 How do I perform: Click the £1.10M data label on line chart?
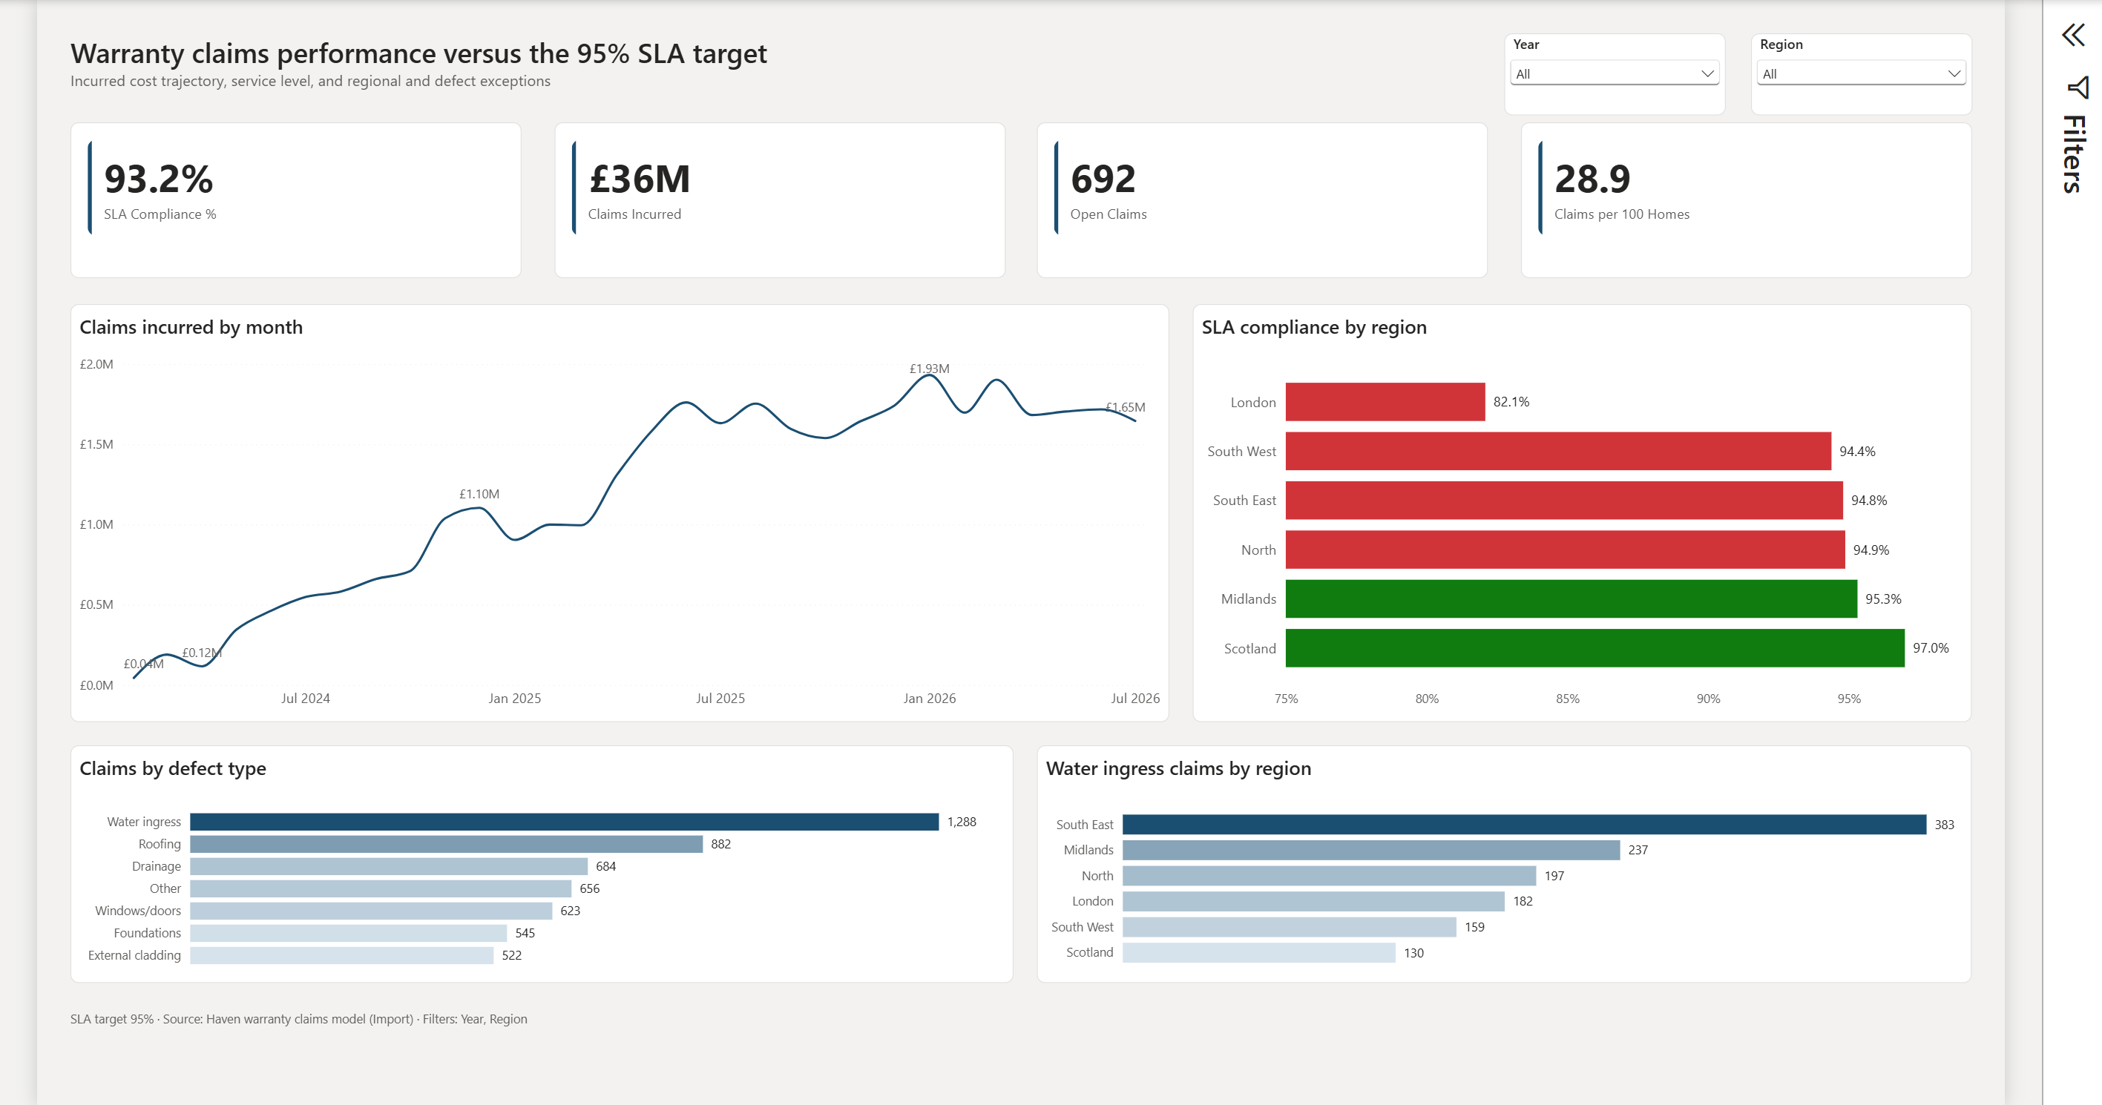pyautogui.click(x=479, y=494)
